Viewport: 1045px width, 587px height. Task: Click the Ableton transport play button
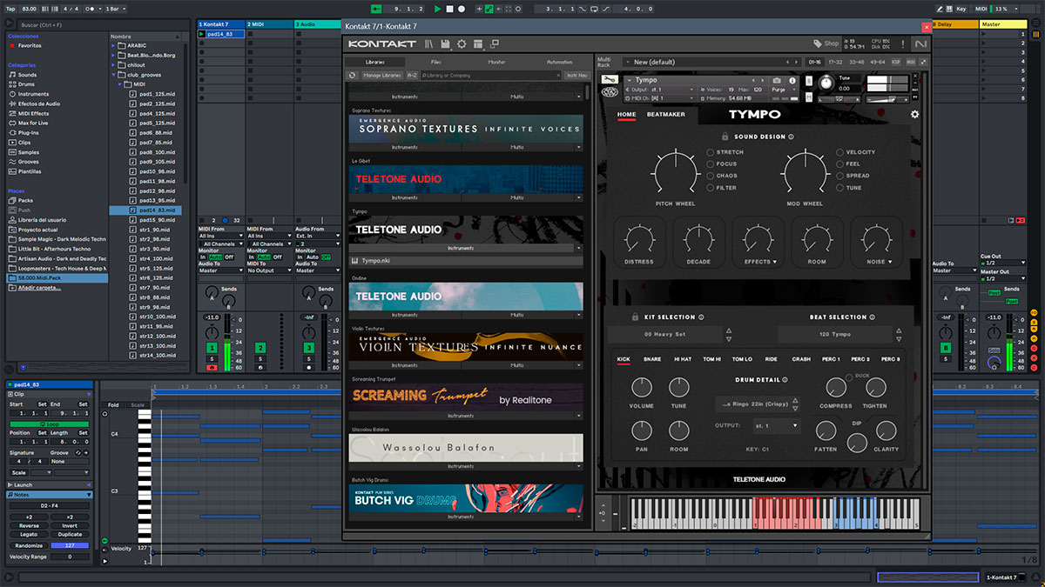click(438, 9)
